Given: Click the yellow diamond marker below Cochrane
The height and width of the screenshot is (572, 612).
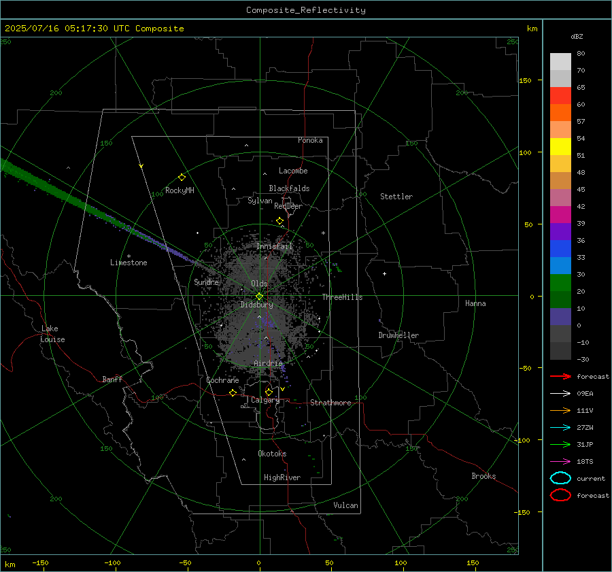Looking at the screenshot, I should point(233,393).
